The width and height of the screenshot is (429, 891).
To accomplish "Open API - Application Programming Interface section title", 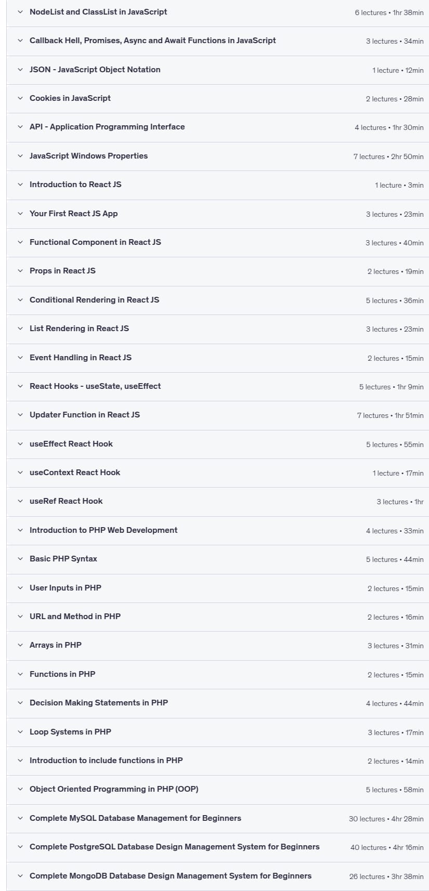I will (107, 127).
